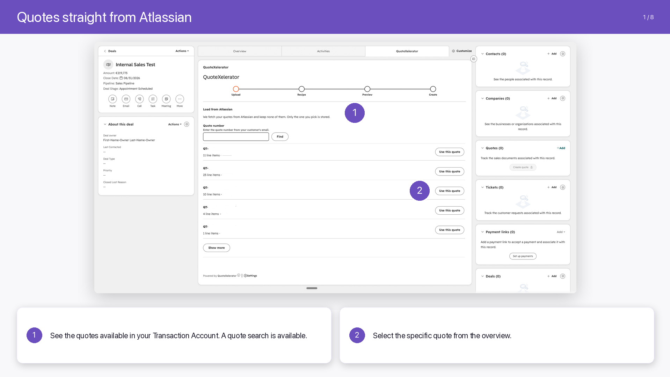670x377 pixels.
Task: Click the Email icon under Internal Sales Test
Action: pyautogui.click(x=126, y=99)
